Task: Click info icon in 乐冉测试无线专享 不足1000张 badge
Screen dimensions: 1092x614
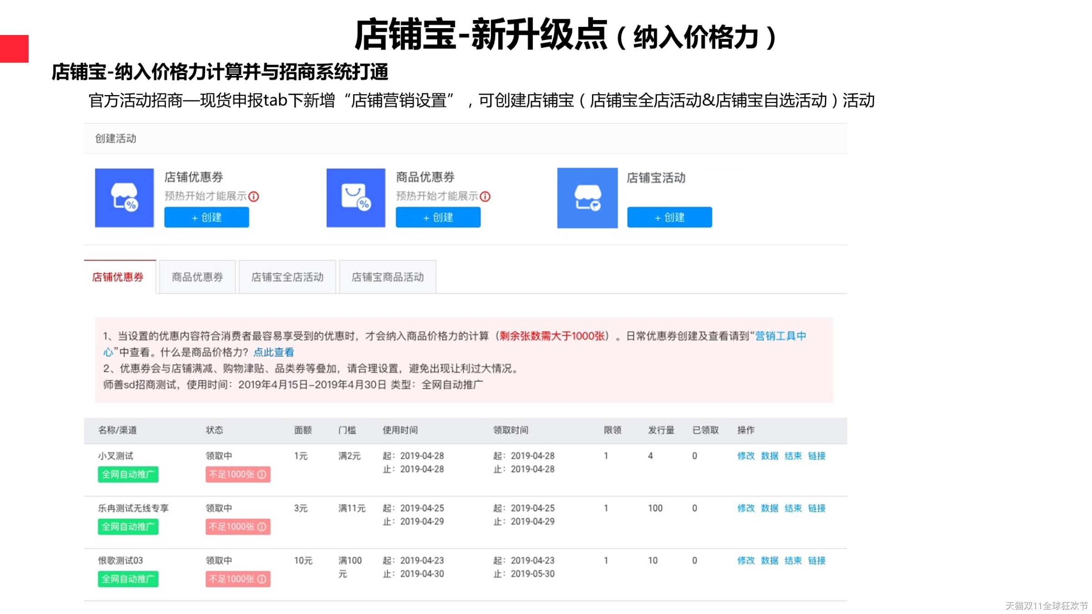Action: click(x=262, y=527)
